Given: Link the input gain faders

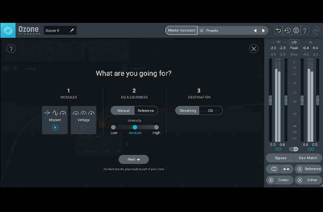Looking at the screenshot, I should (278, 149).
